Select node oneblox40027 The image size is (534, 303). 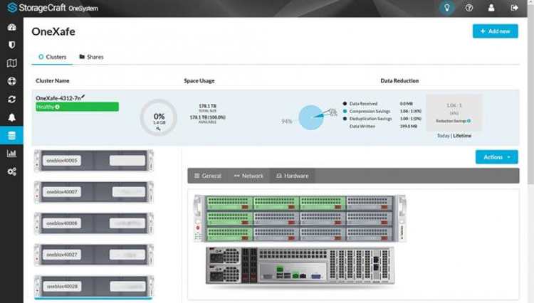94,255
